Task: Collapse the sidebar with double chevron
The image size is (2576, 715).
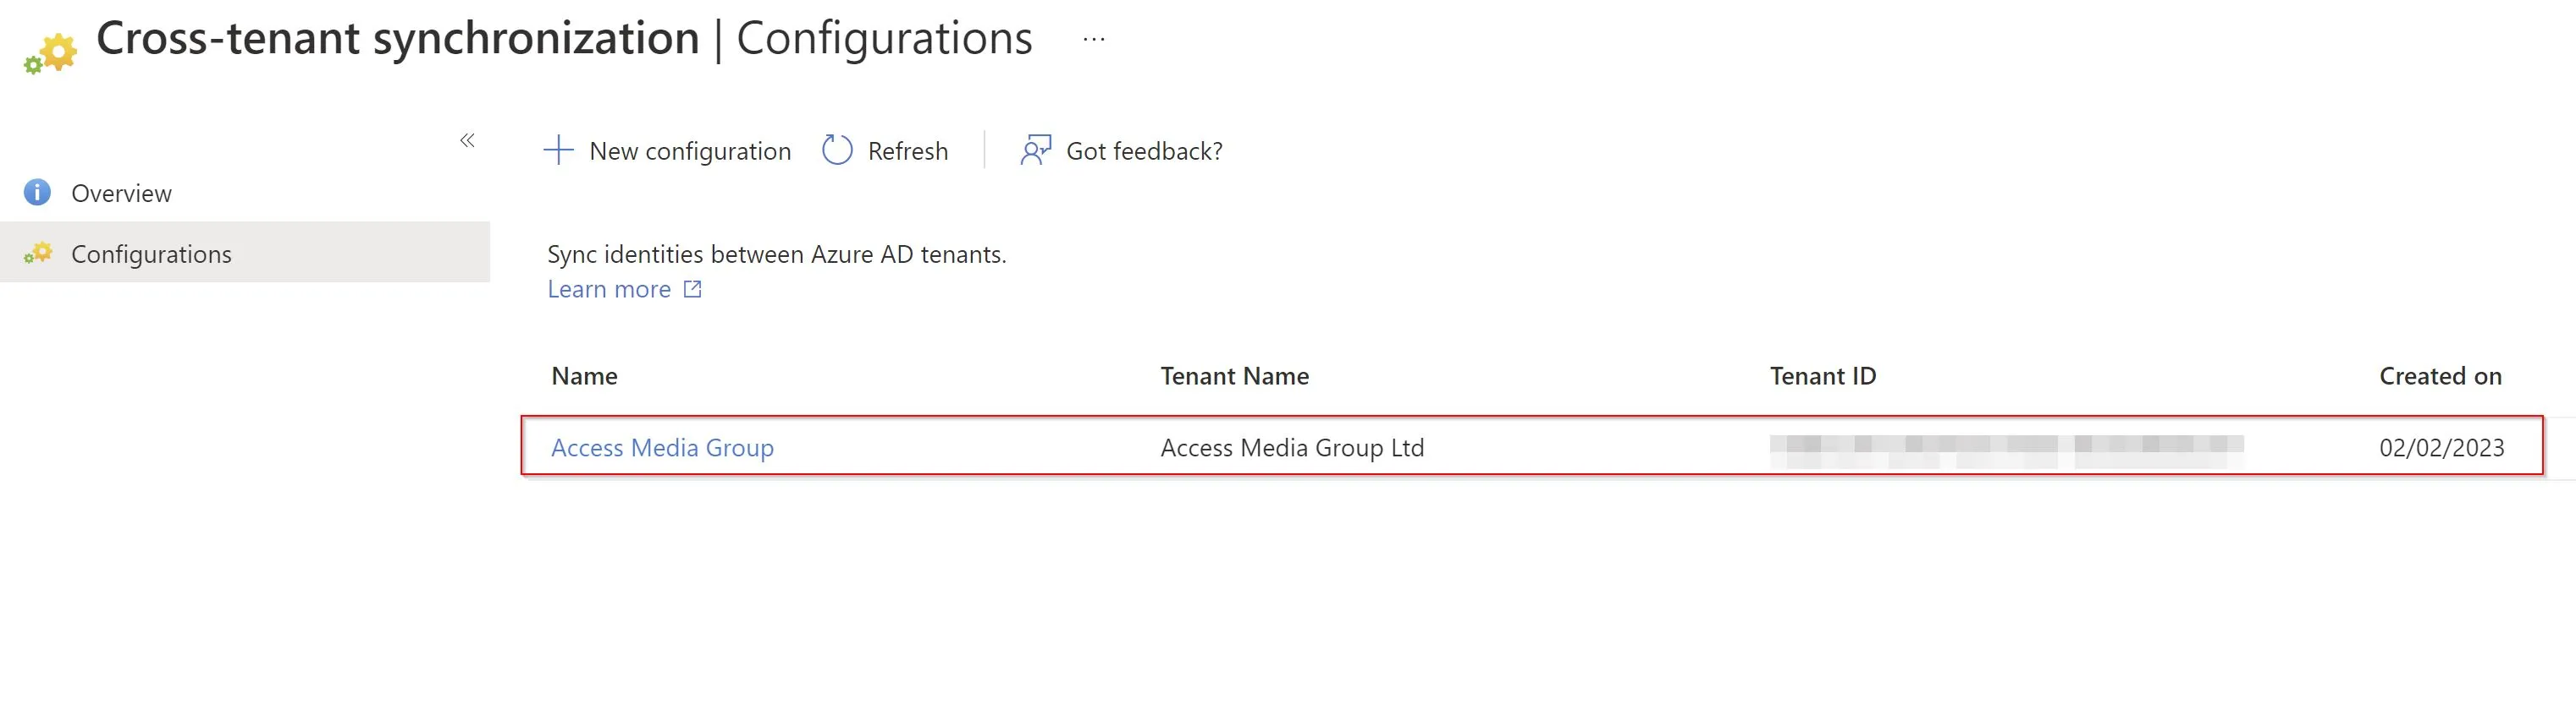Action: click(467, 139)
